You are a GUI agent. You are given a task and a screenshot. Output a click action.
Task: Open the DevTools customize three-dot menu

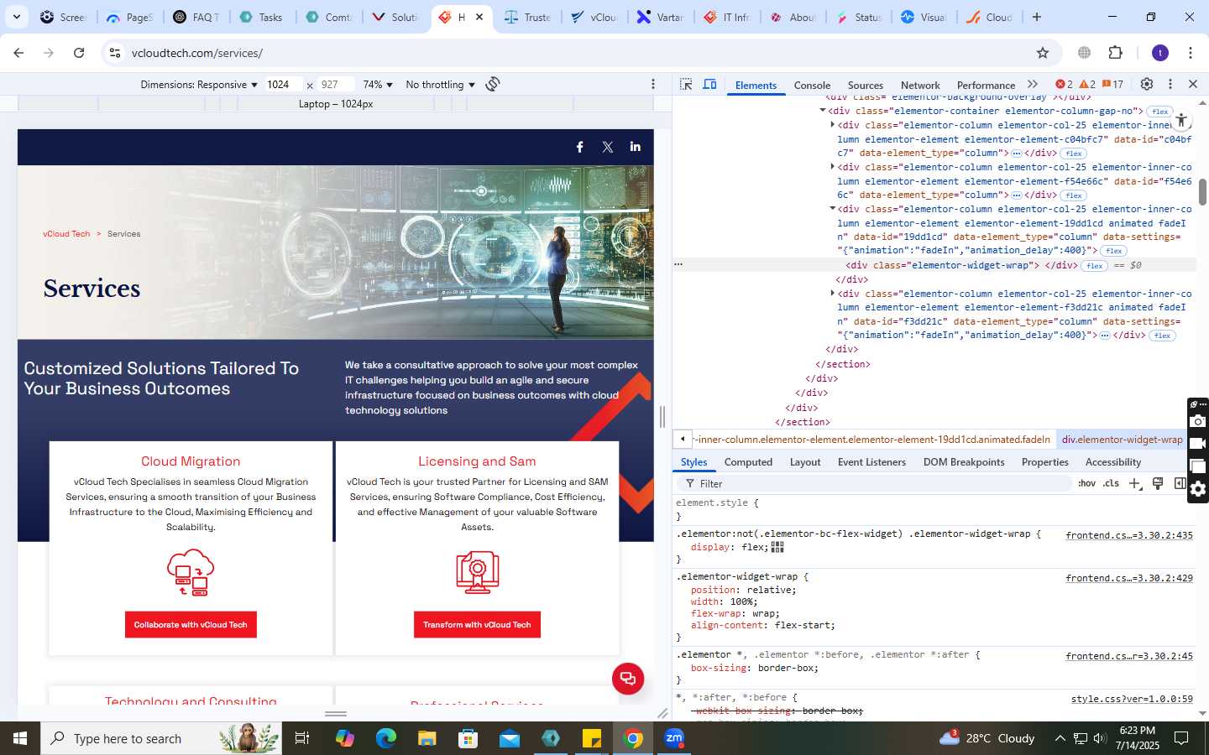click(x=1170, y=84)
